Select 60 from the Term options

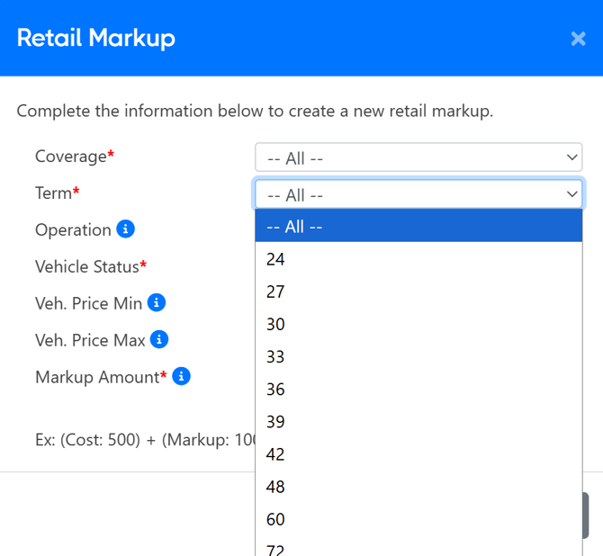click(418, 519)
